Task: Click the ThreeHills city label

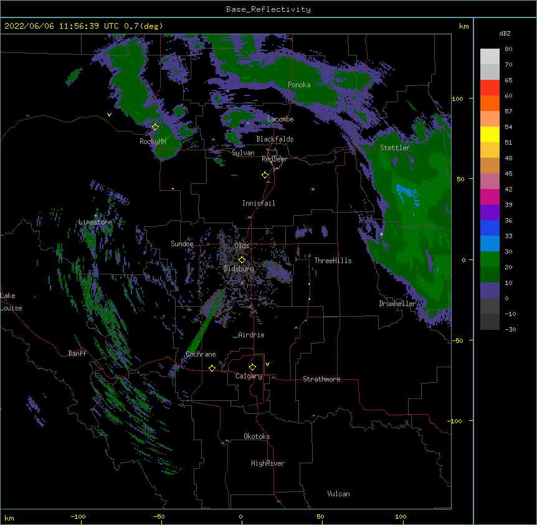Action: click(333, 261)
